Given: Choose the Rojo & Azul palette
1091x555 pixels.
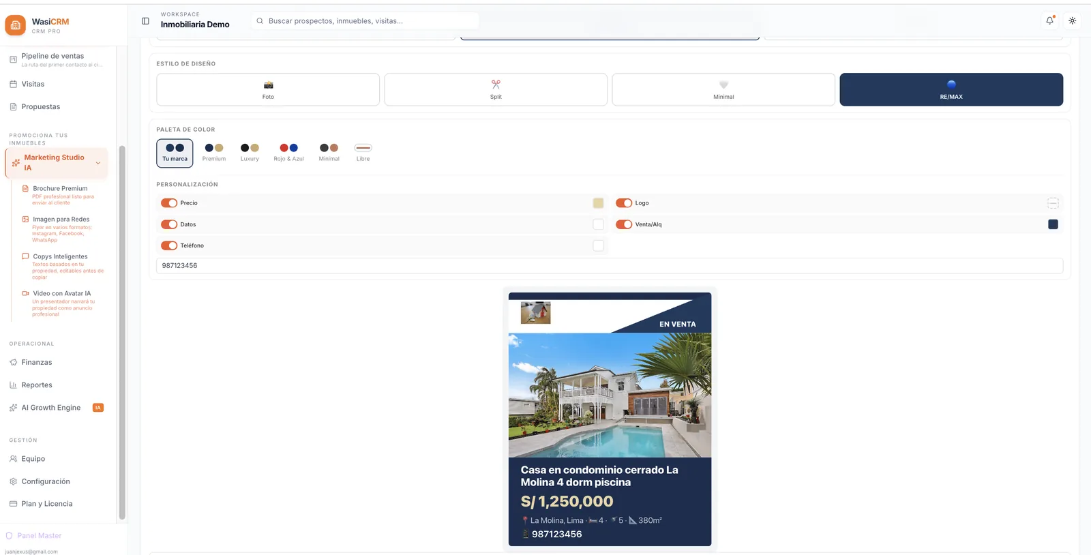Looking at the screenshot, I should [289, 153].
